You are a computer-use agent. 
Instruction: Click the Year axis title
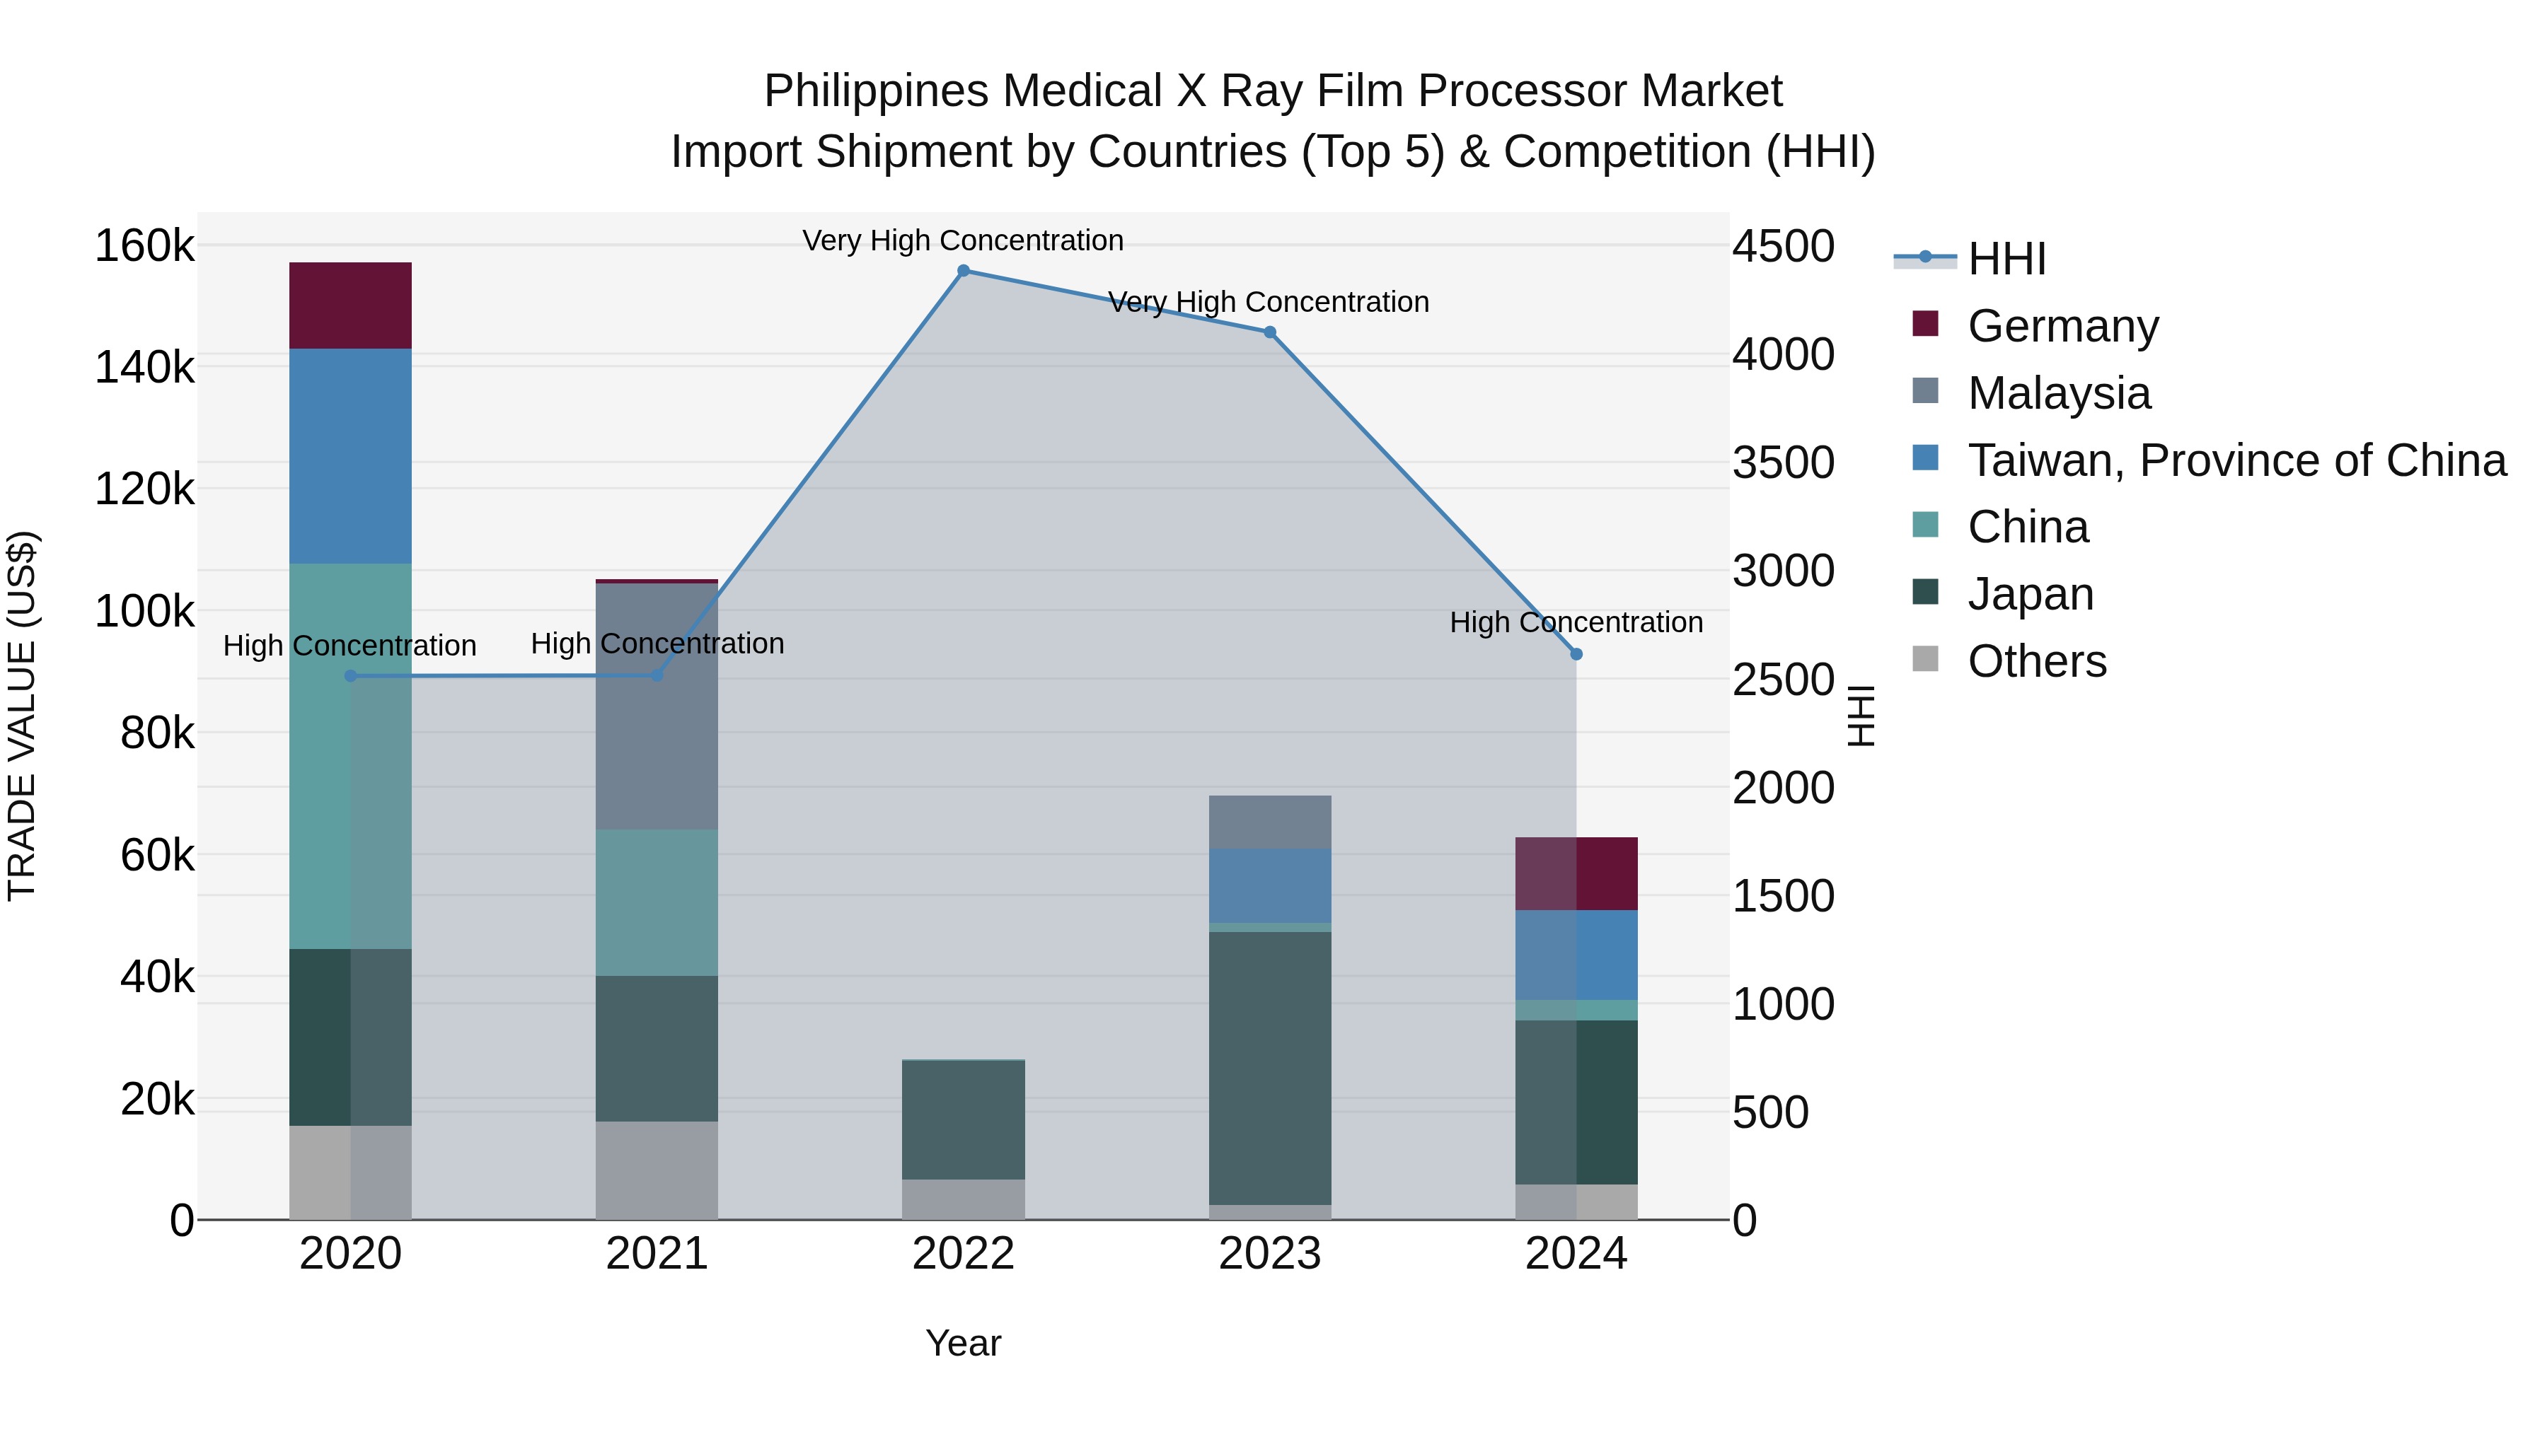pos(963,1343)
